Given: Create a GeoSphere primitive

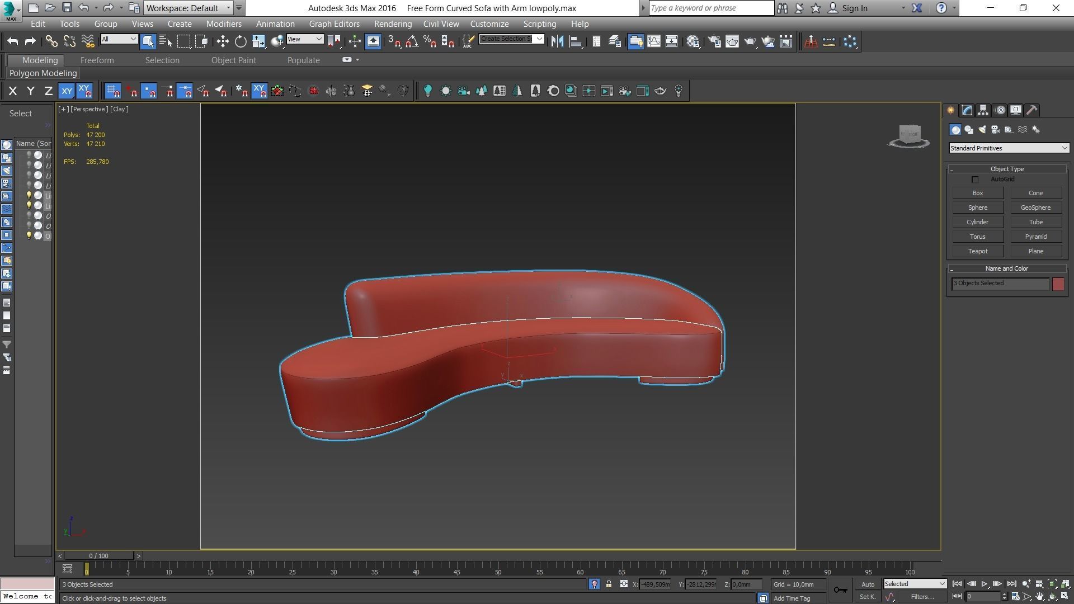Looking at the screenshot, I should 1036,207.
